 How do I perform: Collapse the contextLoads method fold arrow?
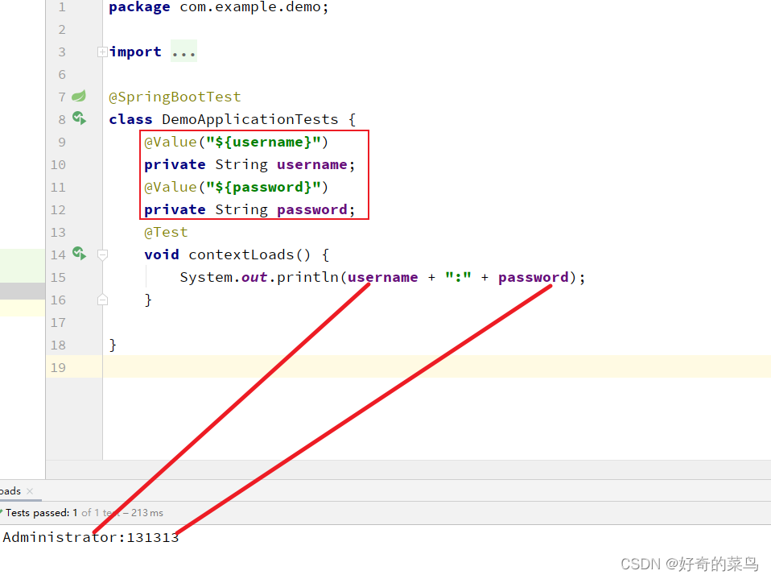(101, 254)
